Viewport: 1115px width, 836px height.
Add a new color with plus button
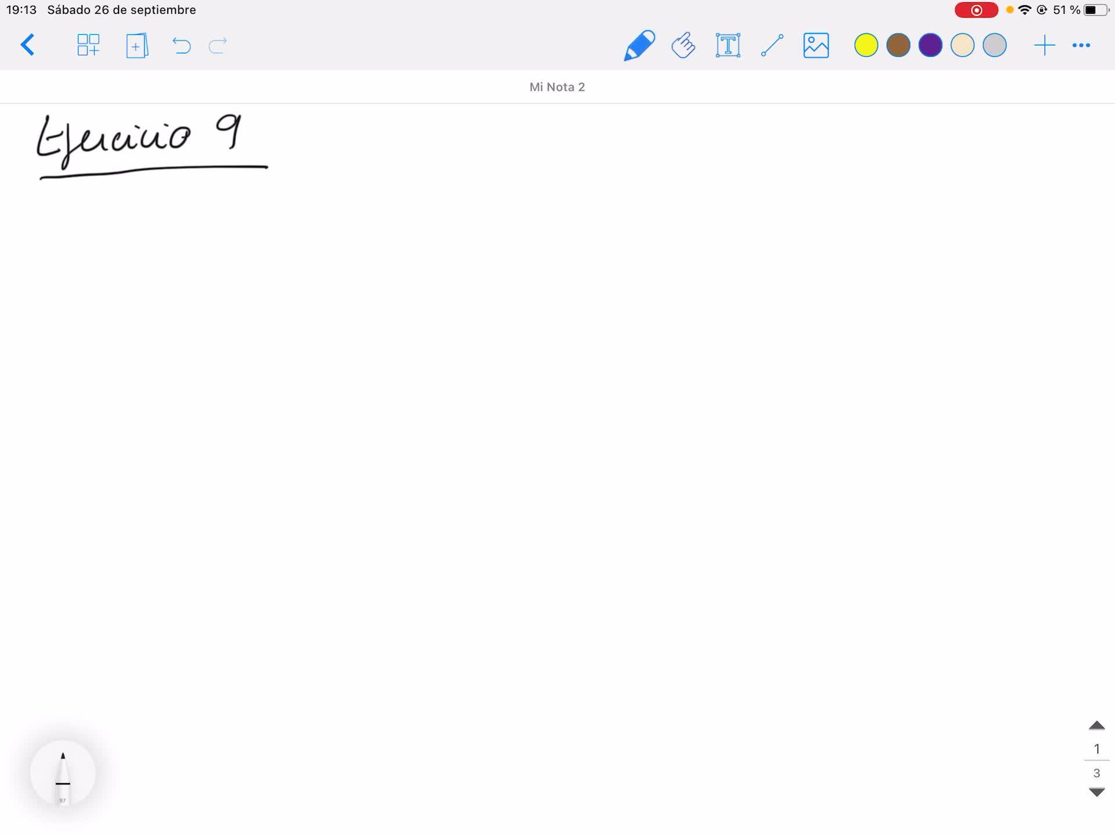1044,45
